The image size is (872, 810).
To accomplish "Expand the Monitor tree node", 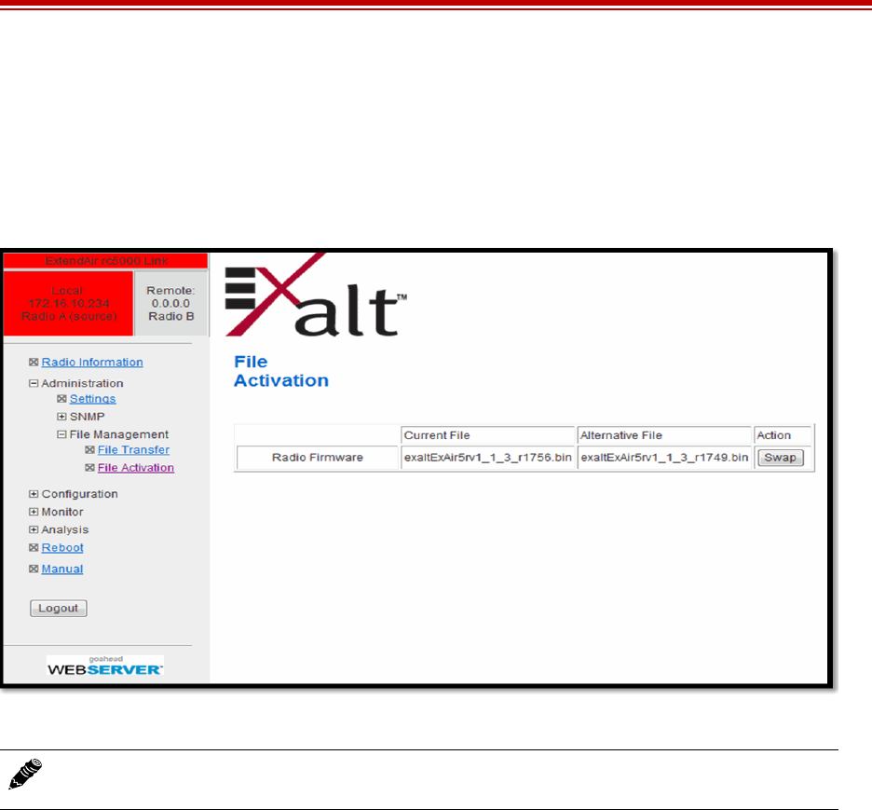I will (x=34, y=512).
